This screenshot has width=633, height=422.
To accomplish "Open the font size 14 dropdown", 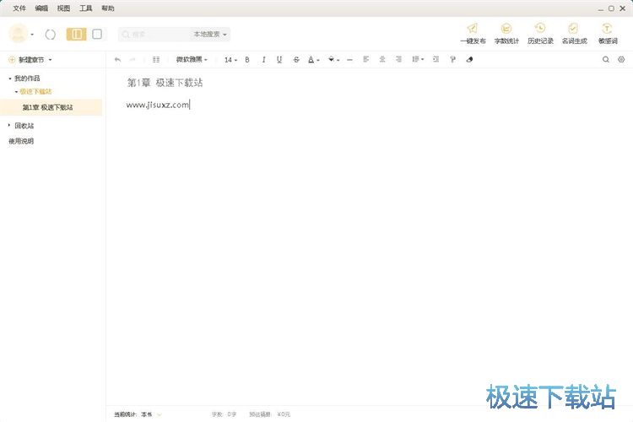I will (230, 60).
